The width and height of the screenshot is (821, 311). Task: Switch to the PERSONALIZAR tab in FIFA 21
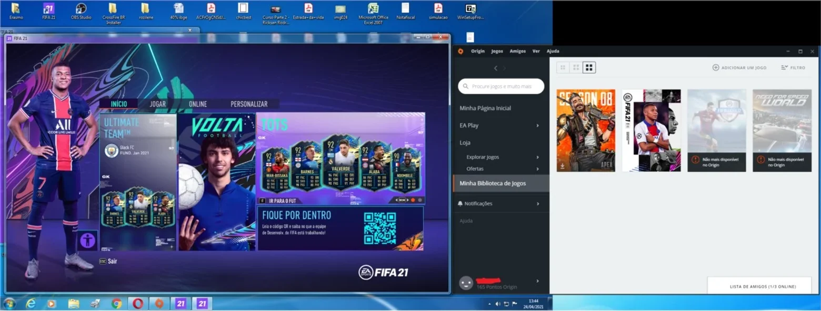pyautogui.click(x=249, y=104)
